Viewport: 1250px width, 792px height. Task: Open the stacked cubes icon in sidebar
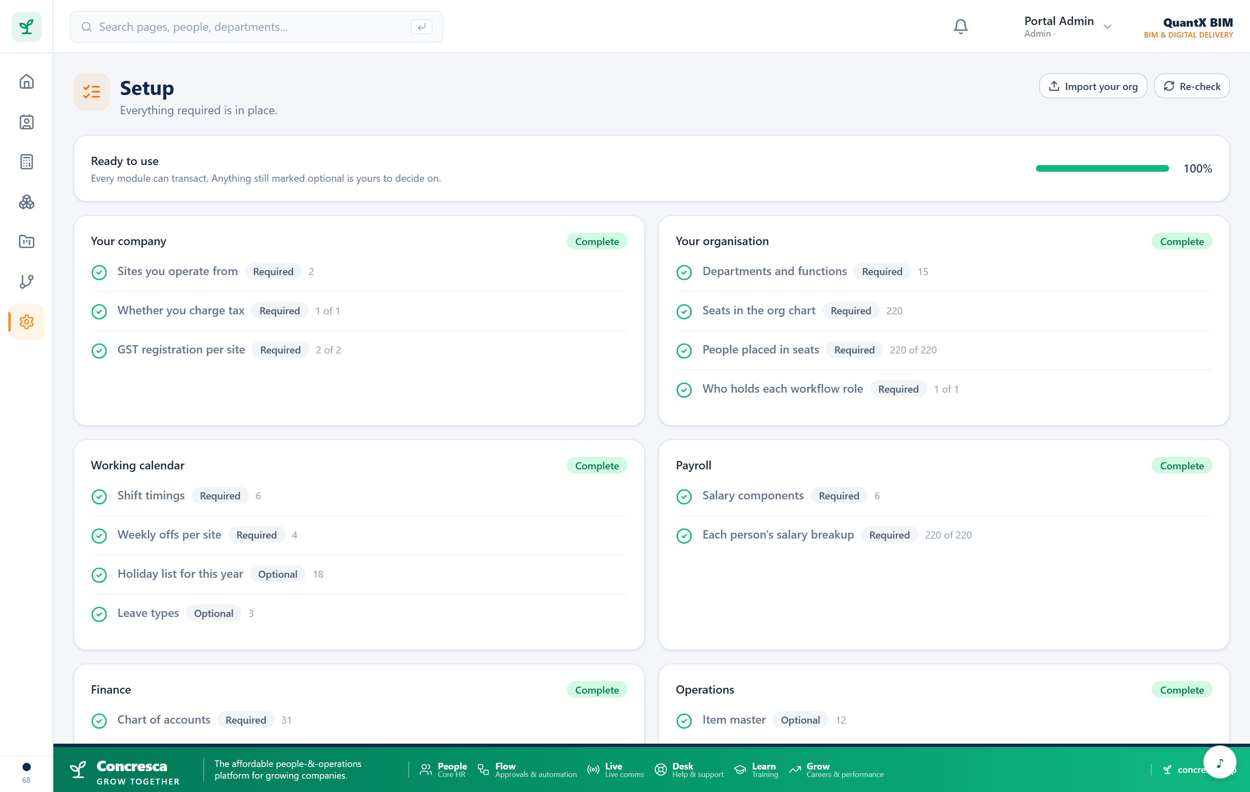[27, 201]
